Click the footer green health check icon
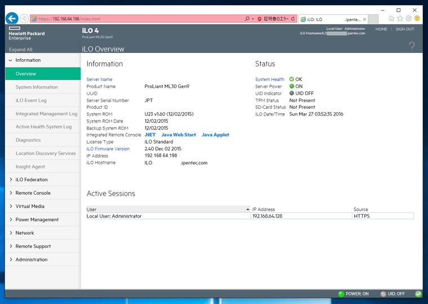Image resolution: width=428 pixels, height=304 pixels. pyautogui.click(x=418, y=294)
